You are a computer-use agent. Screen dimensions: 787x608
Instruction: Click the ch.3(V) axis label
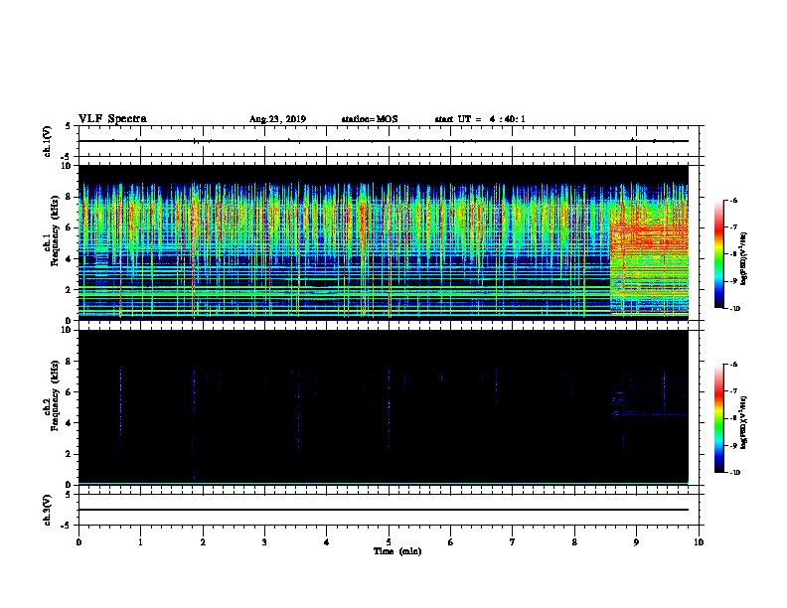[x=47, y=511]
